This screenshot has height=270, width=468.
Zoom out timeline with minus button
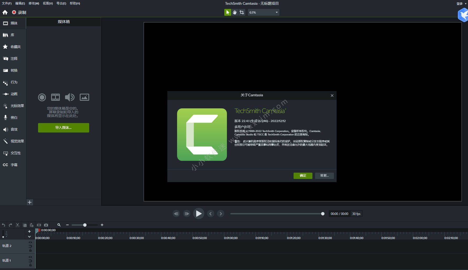(x=67, y=225)
